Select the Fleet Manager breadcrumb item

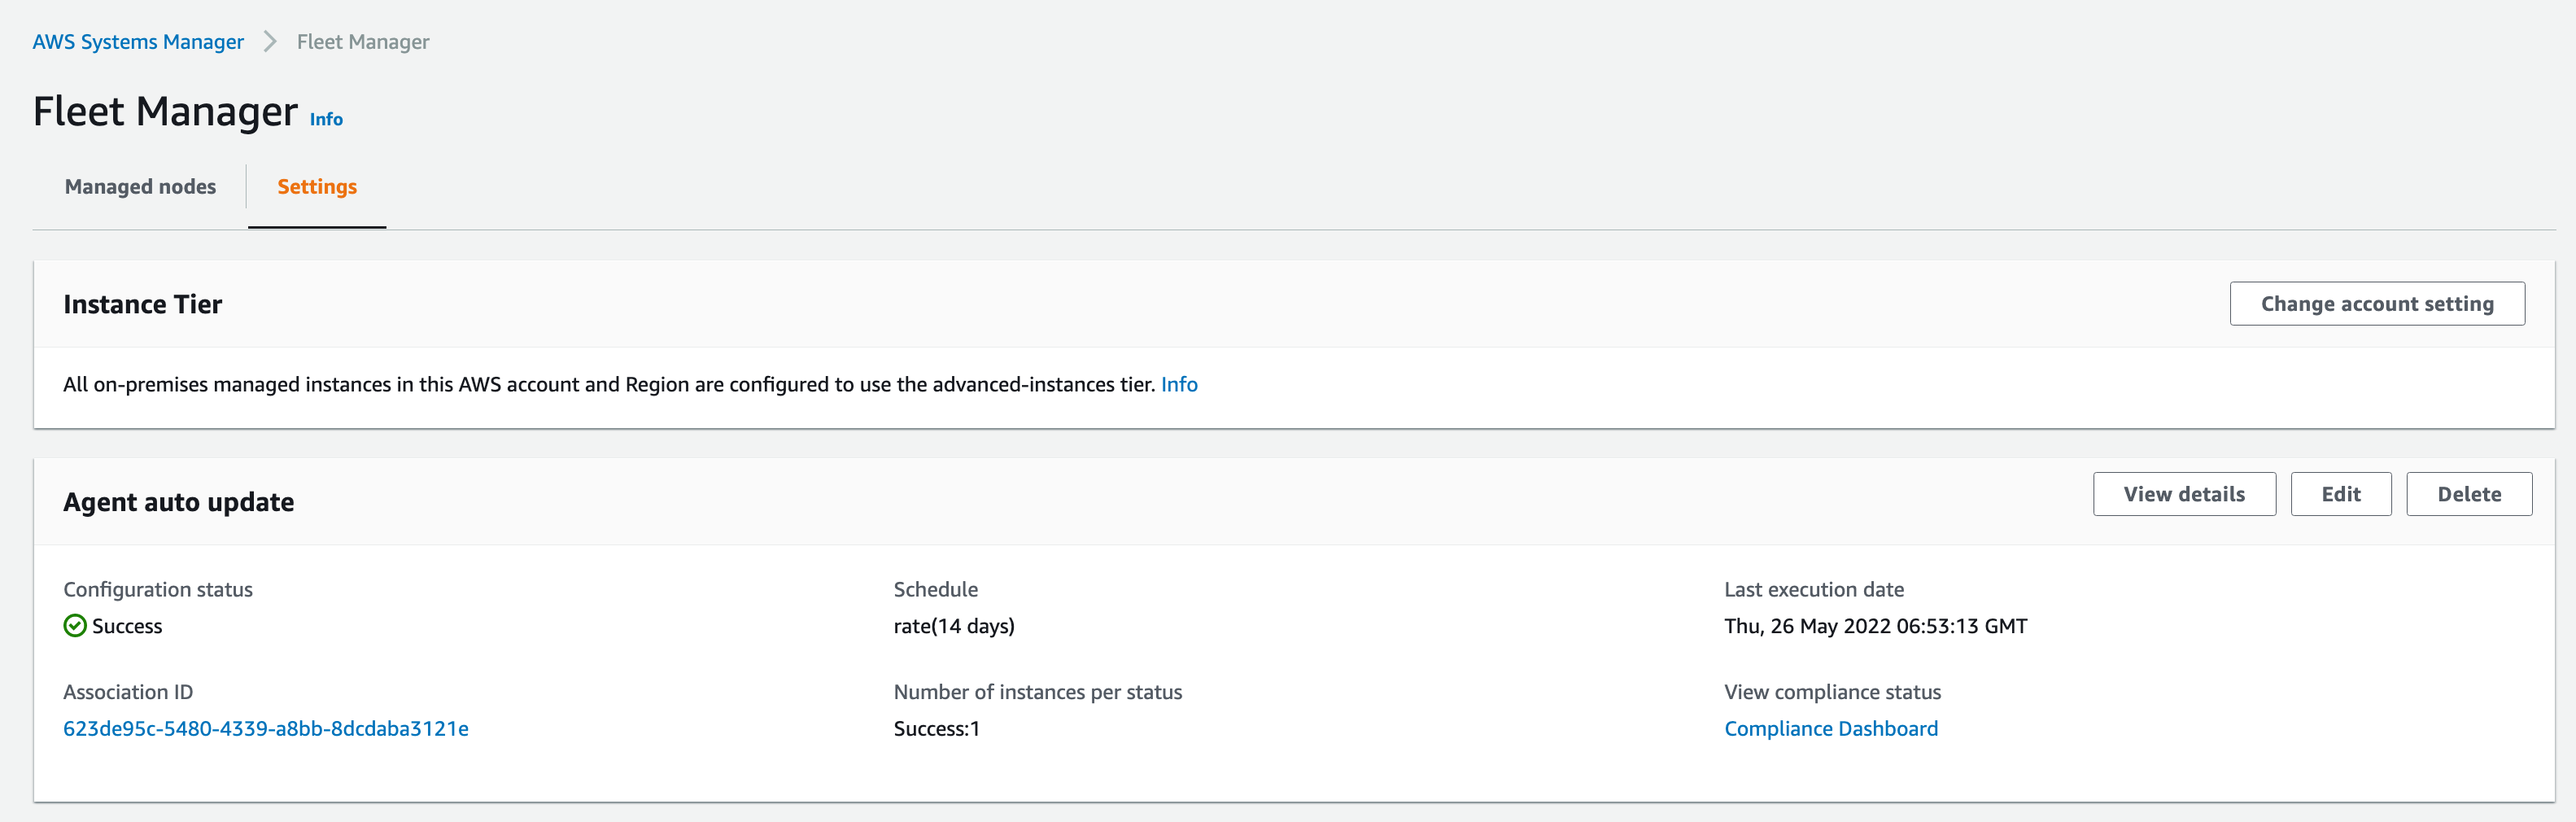362,41
